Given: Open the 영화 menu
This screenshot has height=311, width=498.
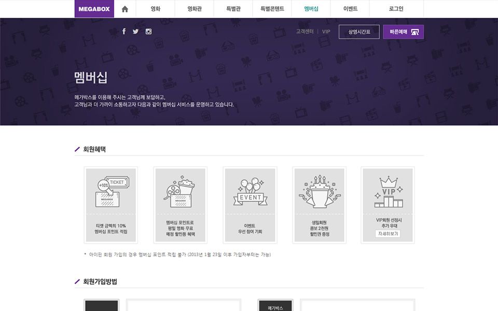Looking at the screenshot, I should click(x=155, y=9).
